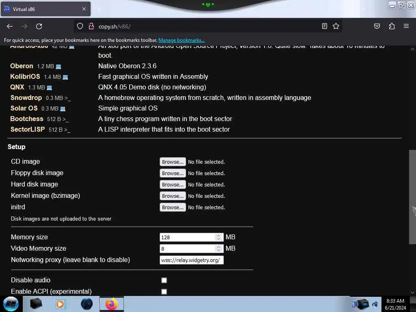Browse for a Kernel image (bzimage)
This screenshot has width=416, height=312.
[173, 196]
